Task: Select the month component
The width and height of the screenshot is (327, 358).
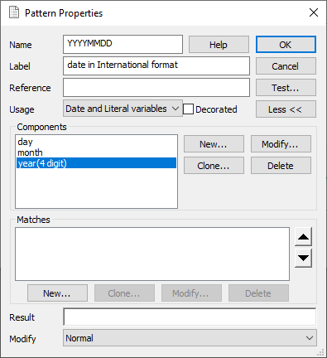Action: pyautogui.click(x=96, y=152)
